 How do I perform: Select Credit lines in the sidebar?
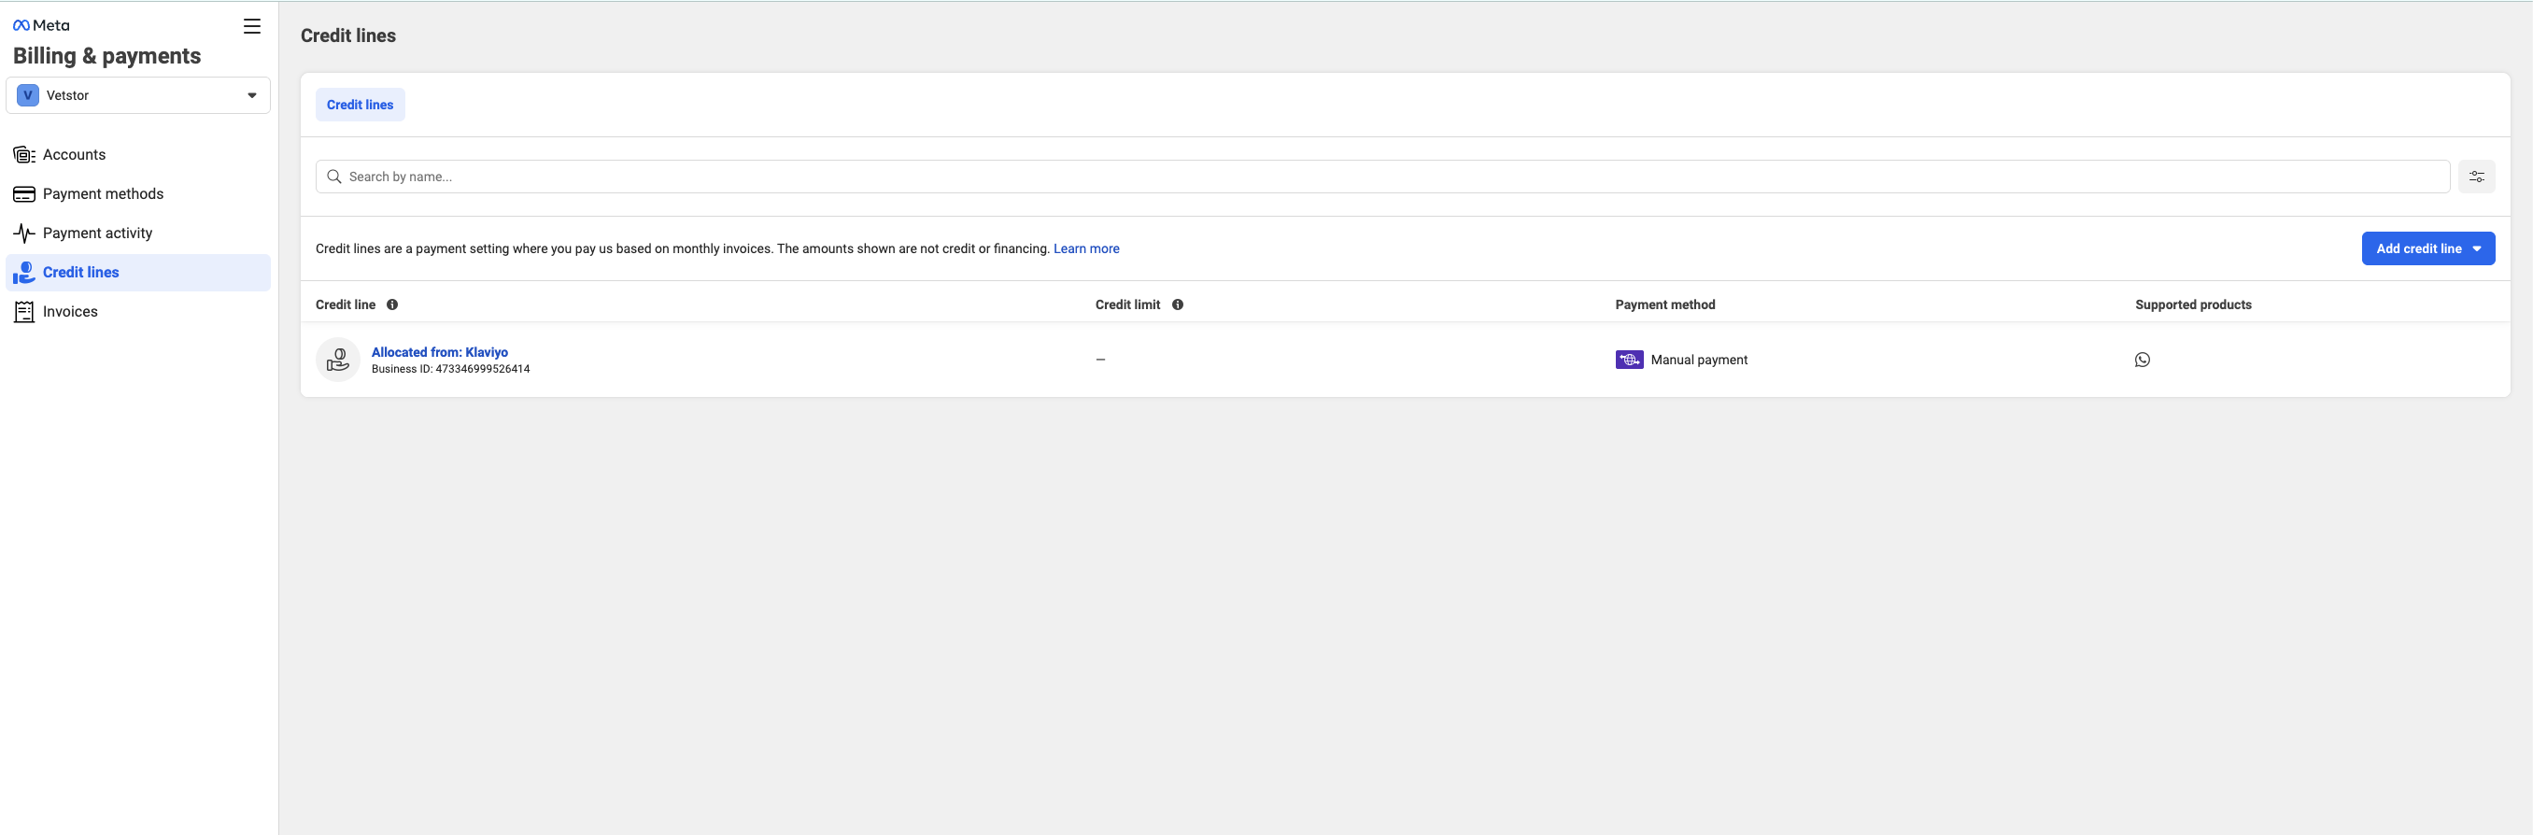tap(80, 273)
